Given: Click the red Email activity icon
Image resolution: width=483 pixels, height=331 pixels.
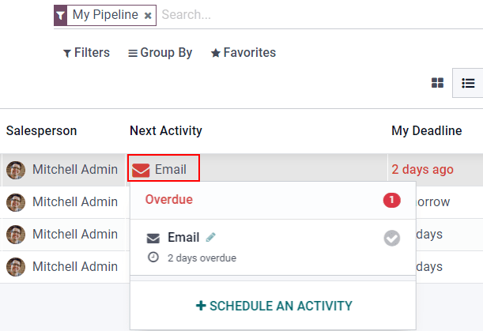Looking at the screenshot, I should [x=141, y=169].
